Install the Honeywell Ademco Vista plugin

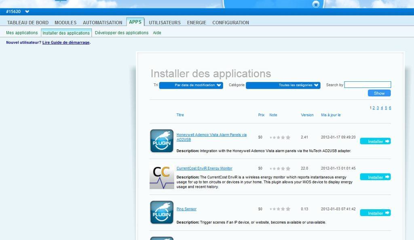pyautogui.click(x=375, y=141)
